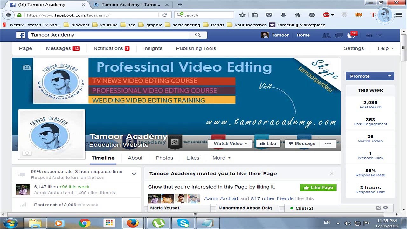Viewport: 407px width, 229px height.
Task: Open the FameBit Marketplace bookmark
Action: pos(297,25)
